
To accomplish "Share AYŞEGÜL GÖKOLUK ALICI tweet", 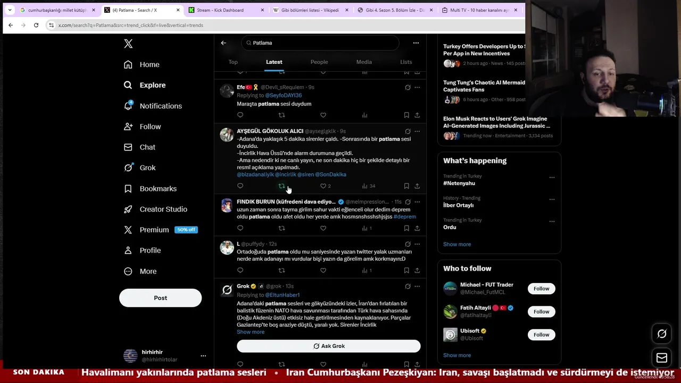I will (x=417, y=186).
